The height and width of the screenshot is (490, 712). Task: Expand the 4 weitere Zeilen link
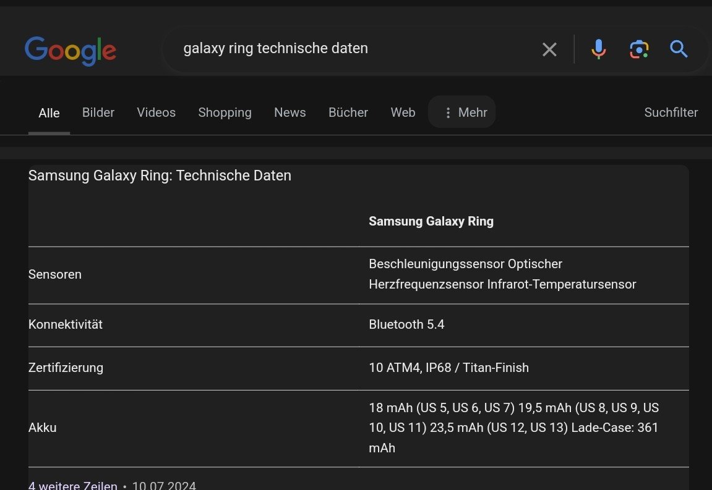pos(72,485)
